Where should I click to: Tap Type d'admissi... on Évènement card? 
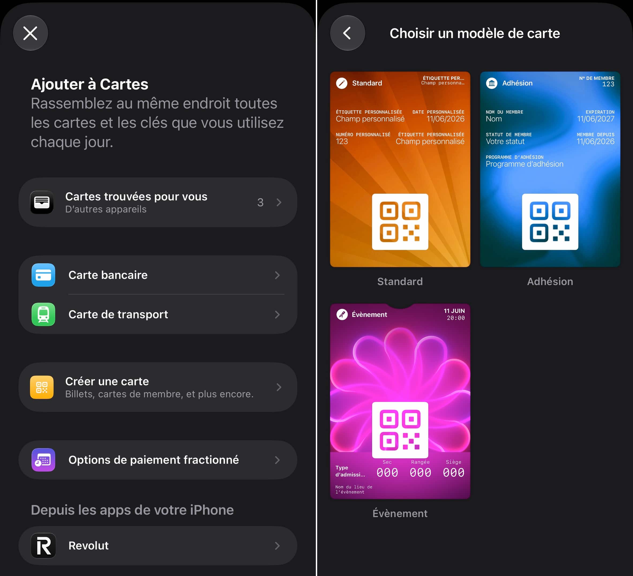point(350,471)
